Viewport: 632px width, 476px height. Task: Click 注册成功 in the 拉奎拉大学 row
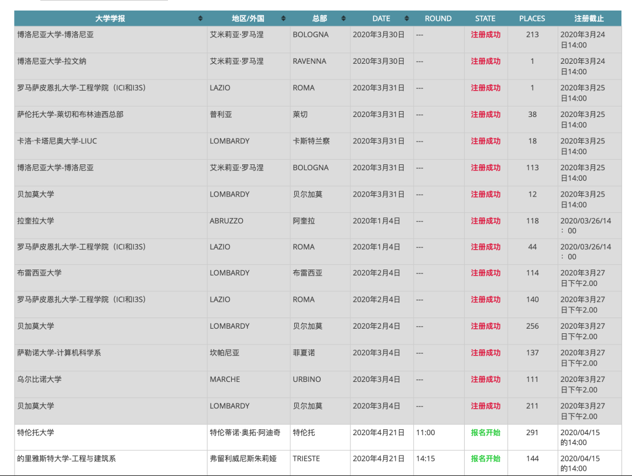click(486, 220)
